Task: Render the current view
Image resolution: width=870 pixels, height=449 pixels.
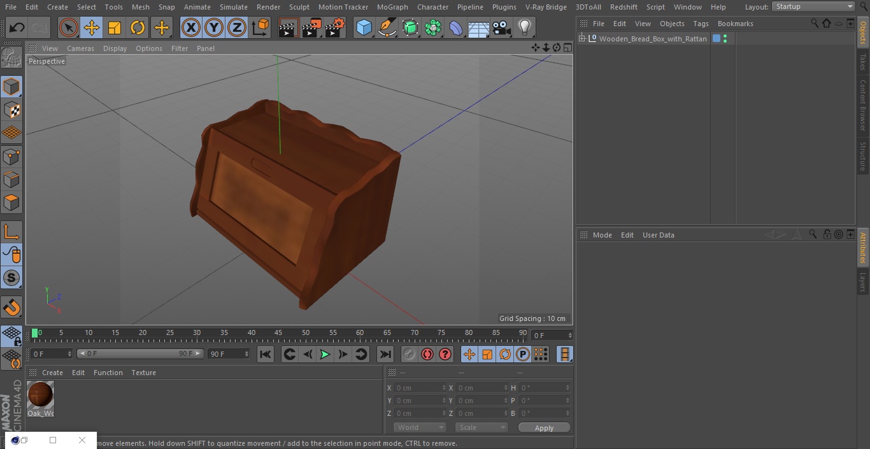Action: (289, 28)
